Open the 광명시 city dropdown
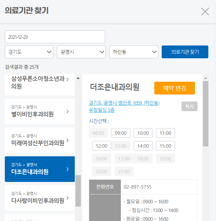Viewport: 216px width, 221px height. point(81,52)
